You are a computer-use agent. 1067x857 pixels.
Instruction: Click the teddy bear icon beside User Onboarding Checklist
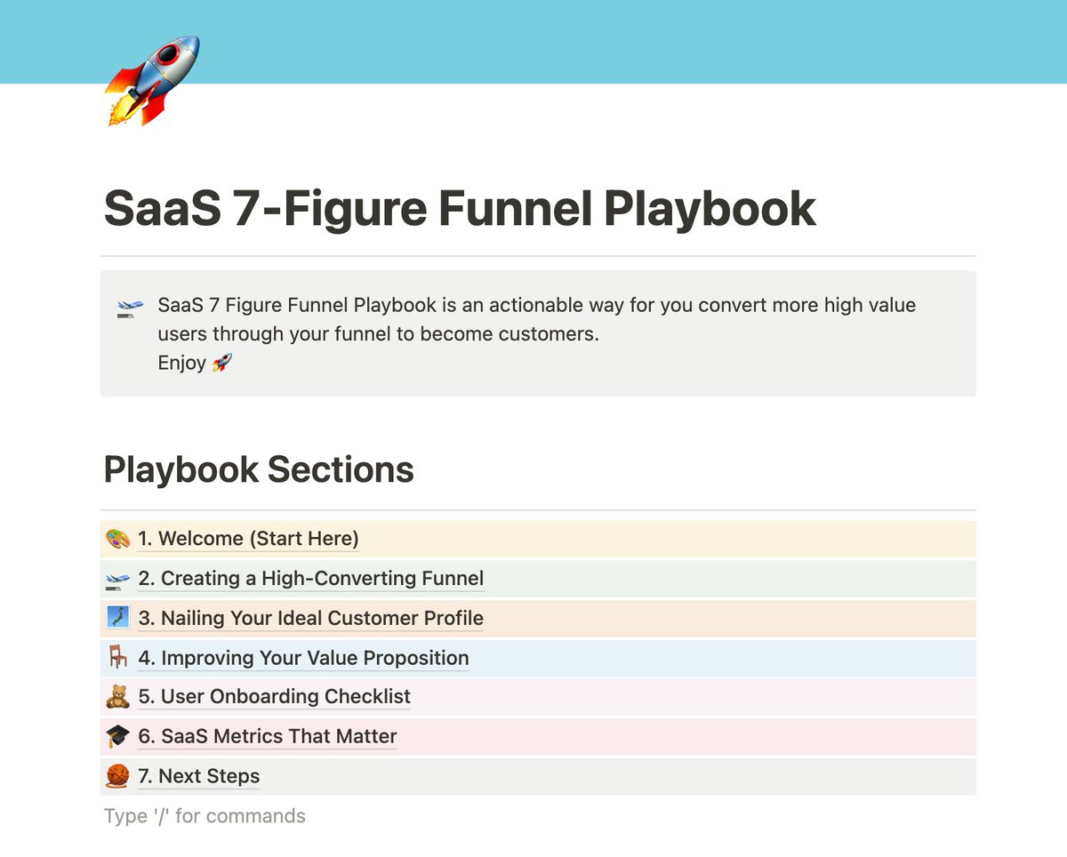118,697
